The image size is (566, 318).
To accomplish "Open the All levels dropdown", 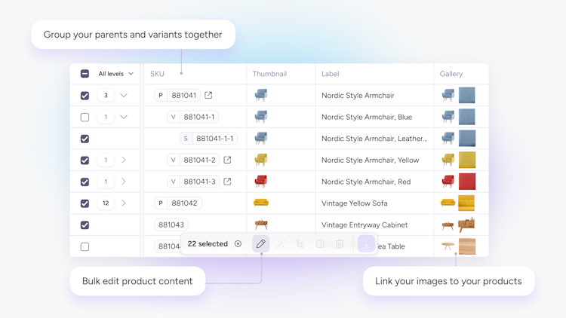I will [115, 74].
